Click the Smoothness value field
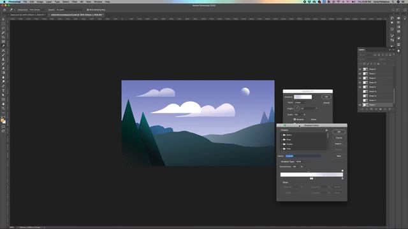The height and width of the screenshot is (229, 408). pos(295,167)
